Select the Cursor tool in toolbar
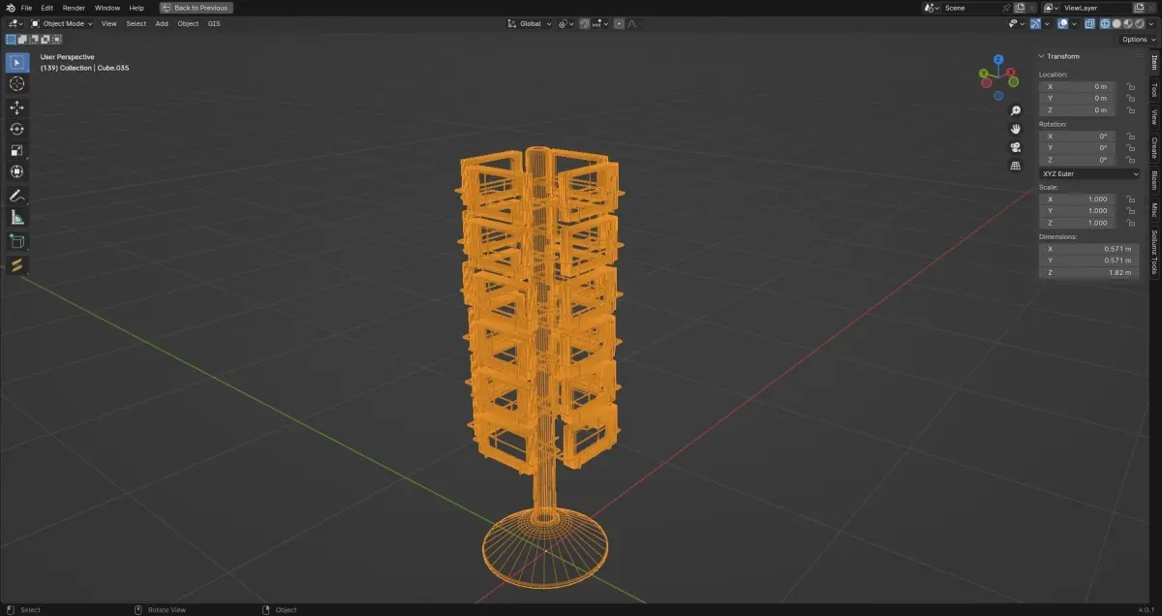This screenshot has height=616, width=1162. [16, 84]
